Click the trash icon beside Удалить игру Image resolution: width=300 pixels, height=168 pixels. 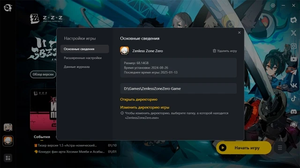pyautogui.click(x=214, y=51)
